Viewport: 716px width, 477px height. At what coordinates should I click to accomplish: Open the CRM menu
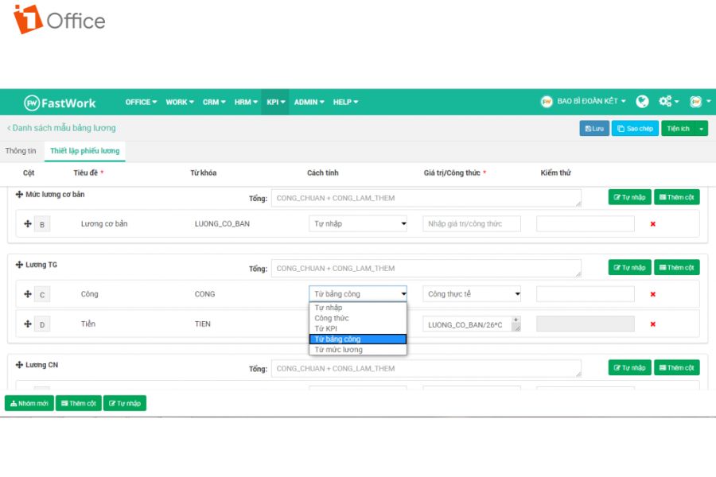(x=214, y=102)
